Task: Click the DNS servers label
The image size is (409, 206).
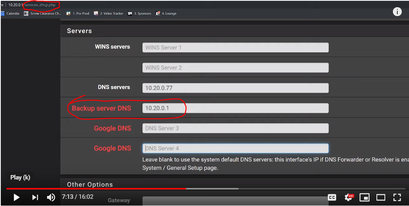Action: [x=114, y=87]
